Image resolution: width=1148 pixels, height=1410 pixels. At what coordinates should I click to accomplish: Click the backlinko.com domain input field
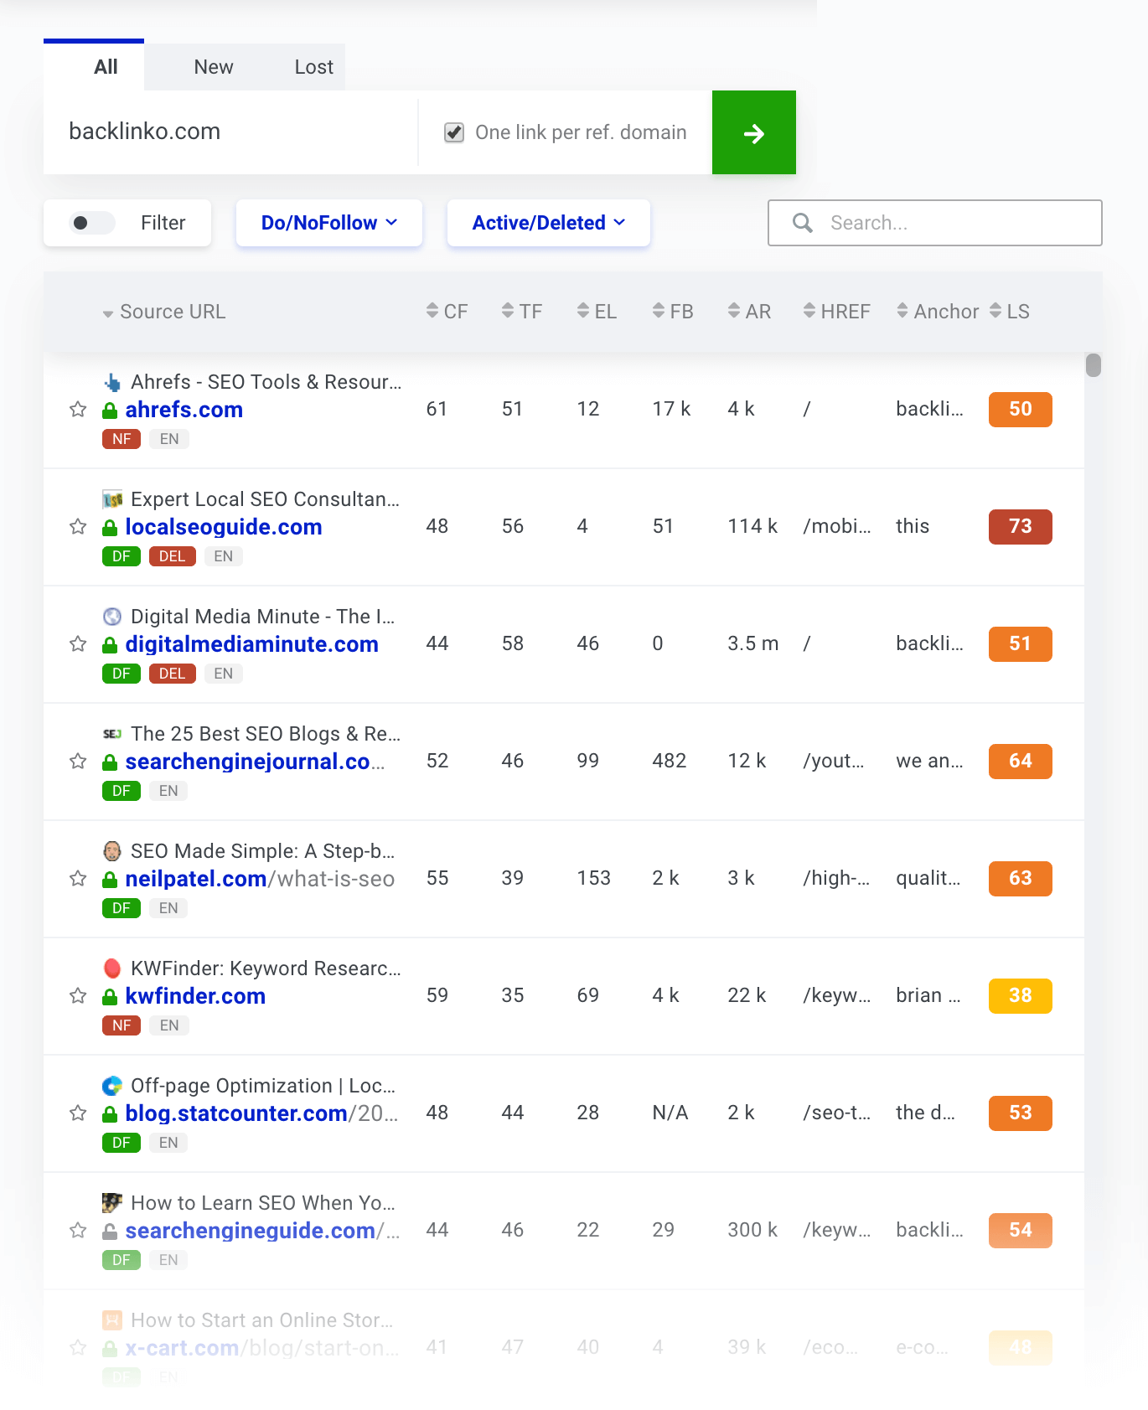[230, 132]
